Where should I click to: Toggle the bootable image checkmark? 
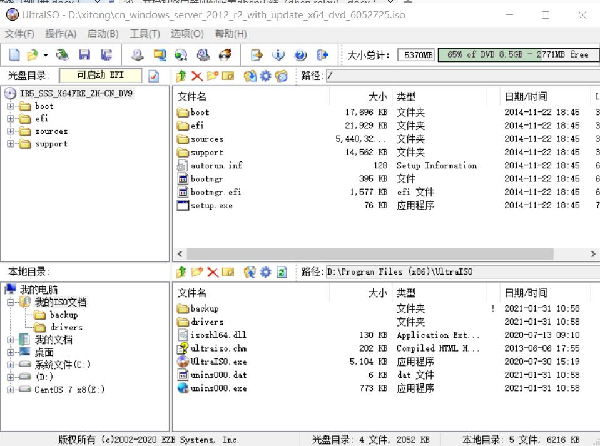click(155, 77)
